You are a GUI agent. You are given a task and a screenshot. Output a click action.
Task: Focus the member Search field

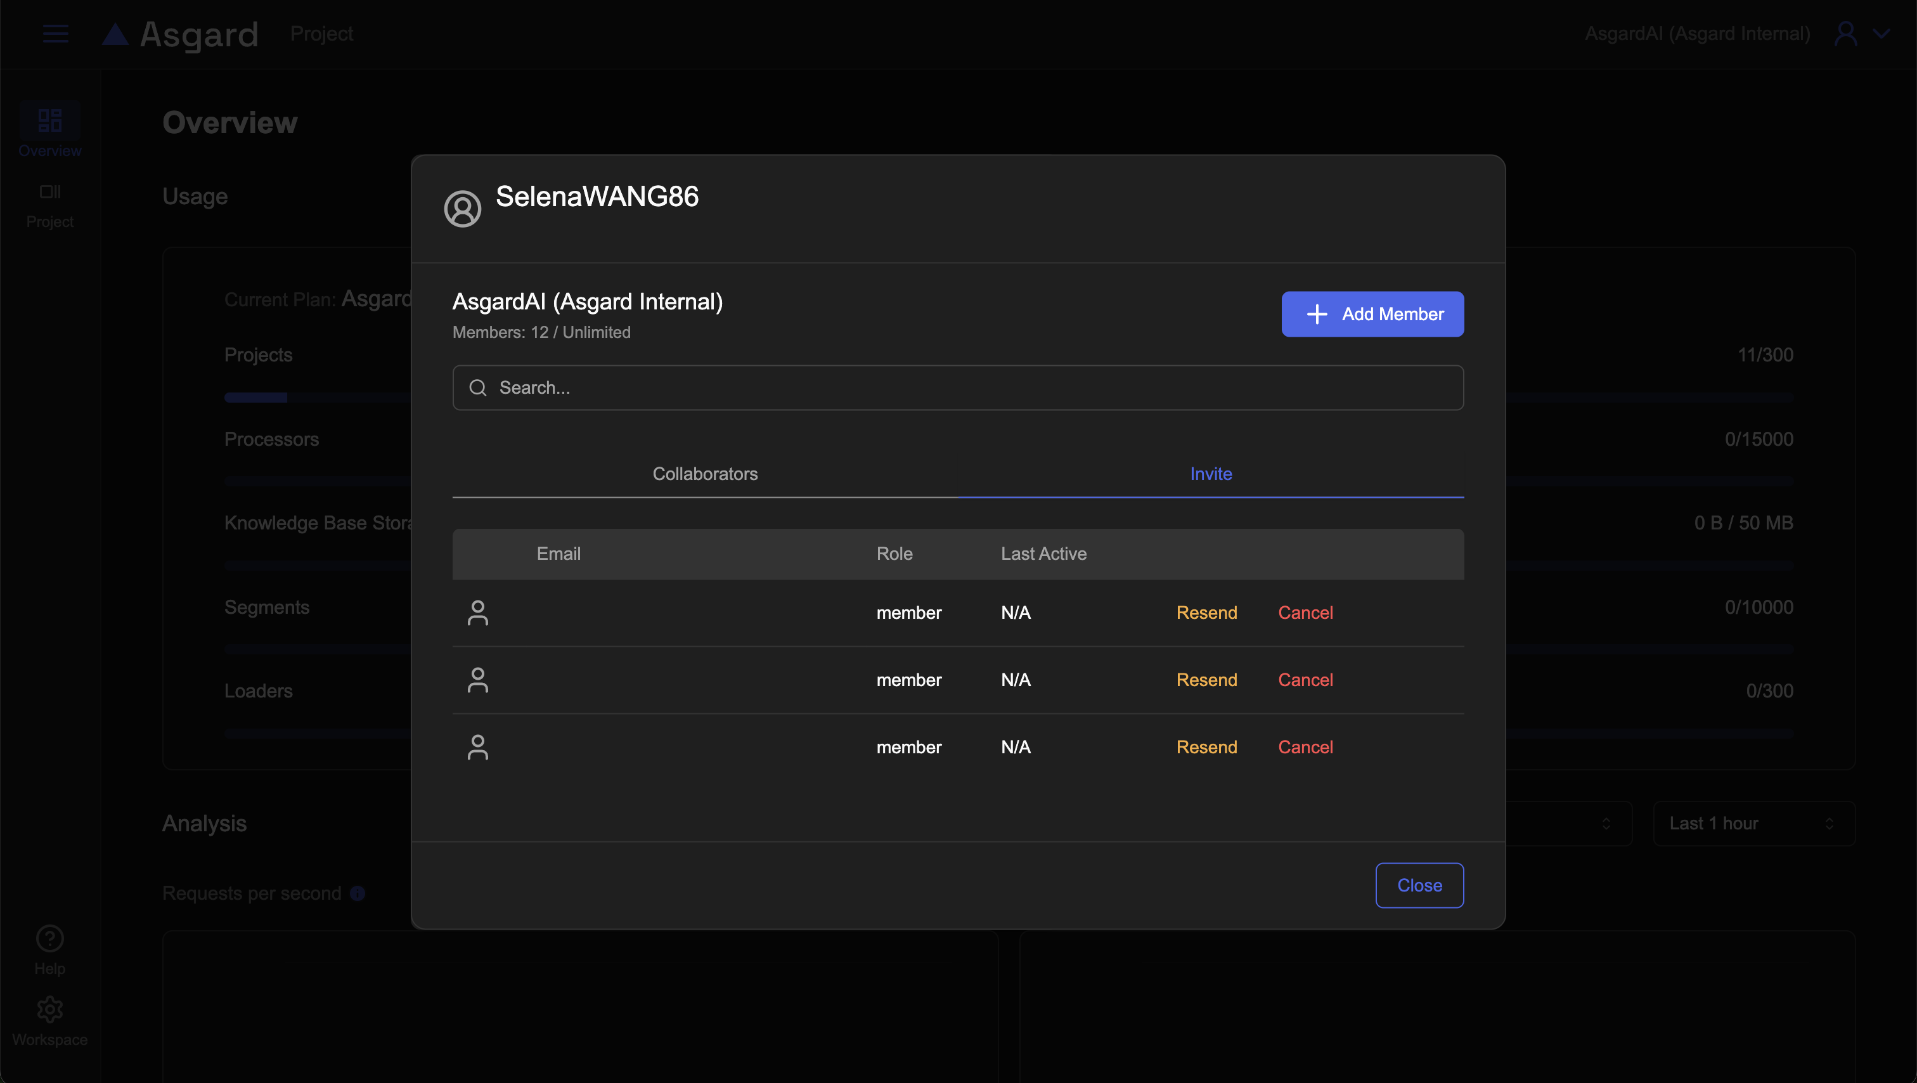pos(957,387)
